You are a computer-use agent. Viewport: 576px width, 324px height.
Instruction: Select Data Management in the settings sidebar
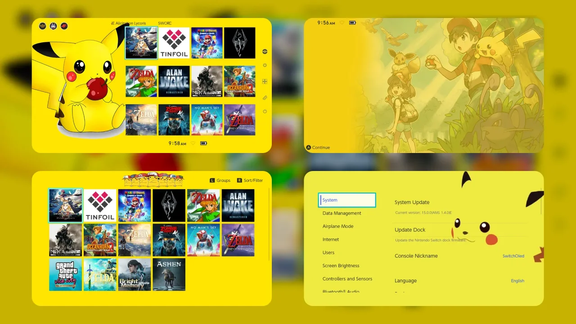click(341, 213)
